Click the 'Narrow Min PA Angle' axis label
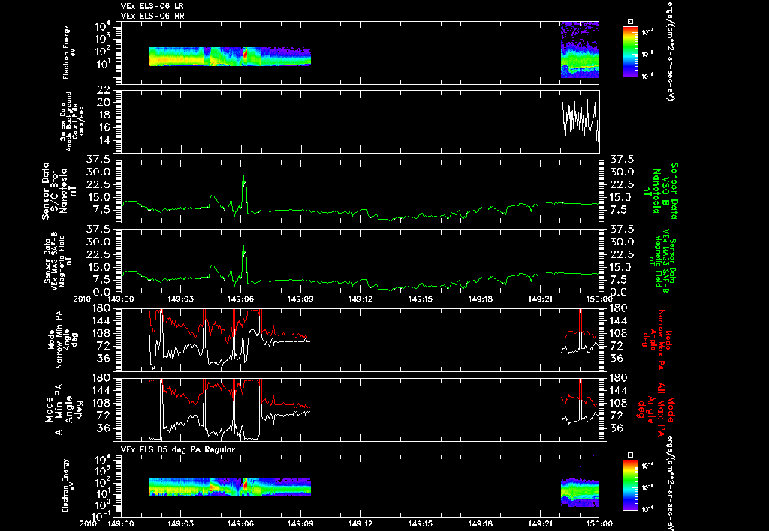Viewport: 769px width, 531px height. click(x=63, y=340)
